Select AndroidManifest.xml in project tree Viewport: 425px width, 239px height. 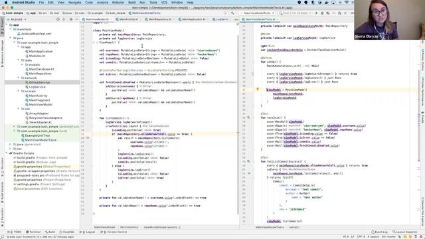coord(36,34)
